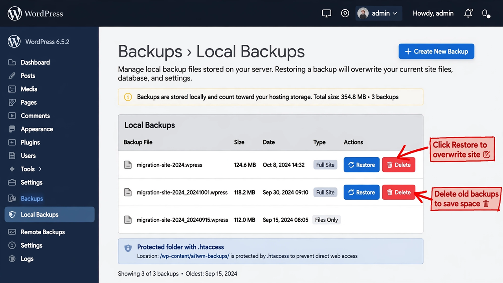Image resolution: width=503 pixels, height=283 pixels.
Task: Expand the Tools submenu chevron
Action: pos(40,169)
